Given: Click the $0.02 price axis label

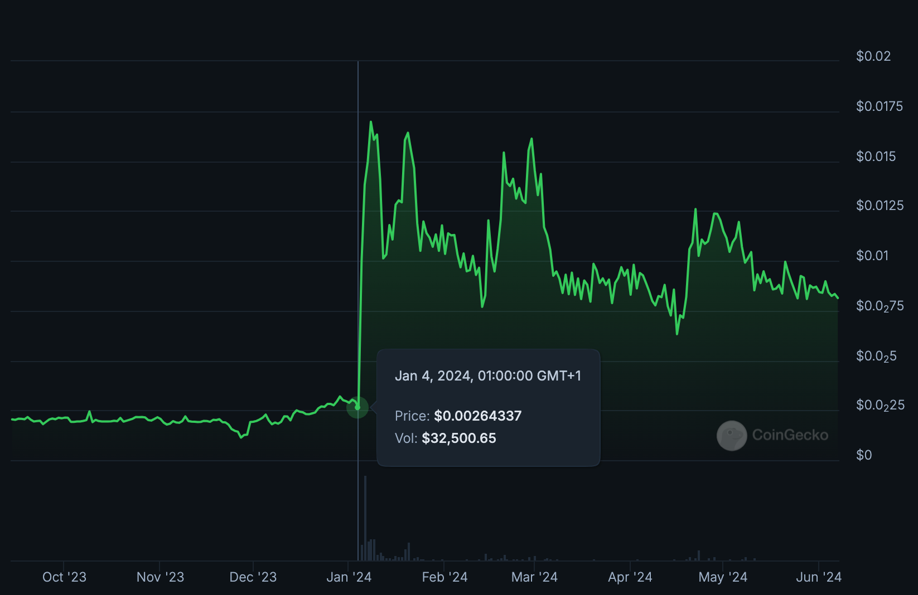Looking at the screenshot, I should (x=873, y=56).
